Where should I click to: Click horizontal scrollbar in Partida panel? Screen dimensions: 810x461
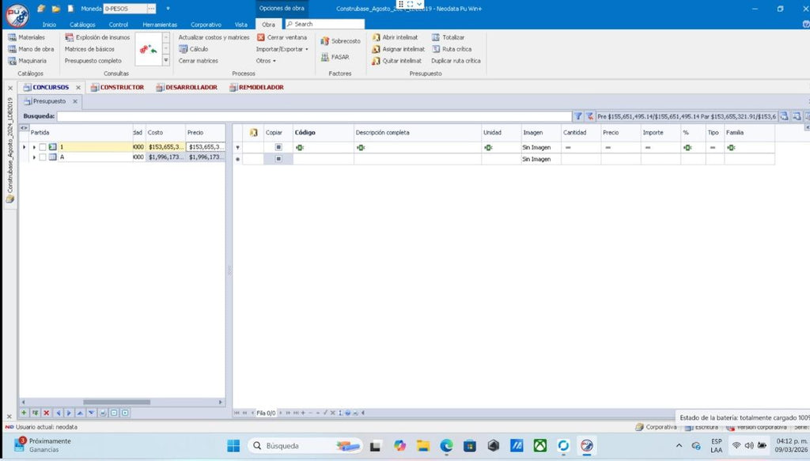(x=117, y=402)
